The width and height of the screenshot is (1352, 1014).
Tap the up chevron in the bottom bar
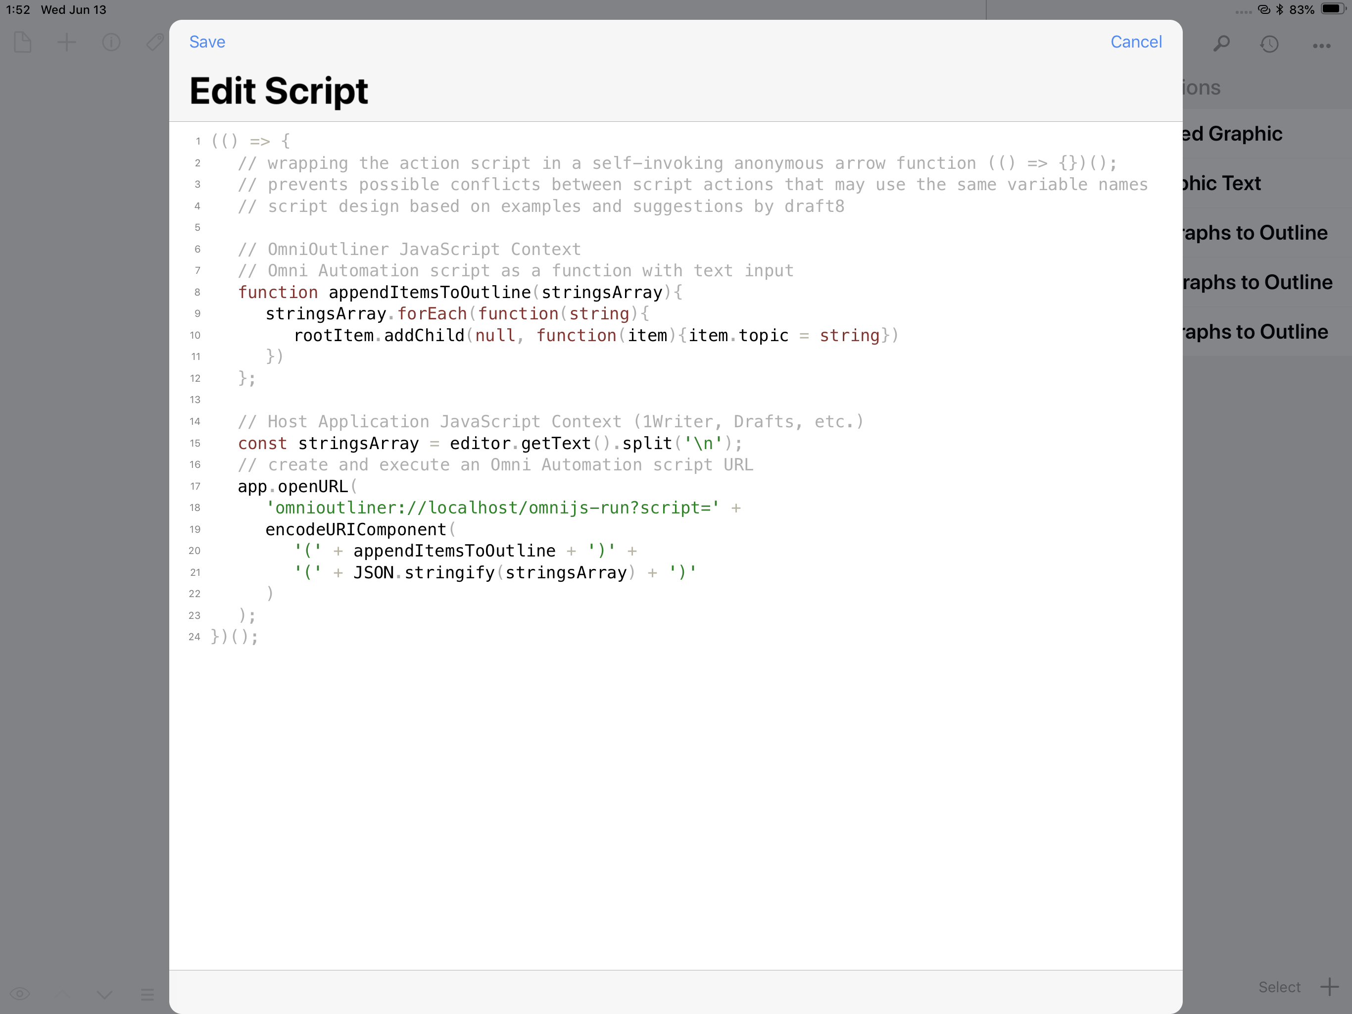click(x=62, y=994)
